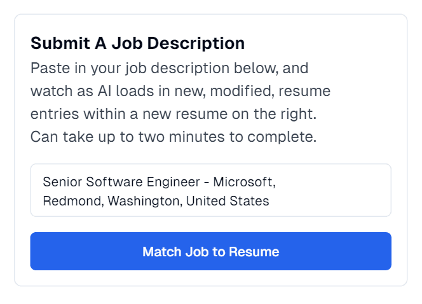Click the word modified in the instructions
This screenshot has height=304, width=422.
(240, 91)
